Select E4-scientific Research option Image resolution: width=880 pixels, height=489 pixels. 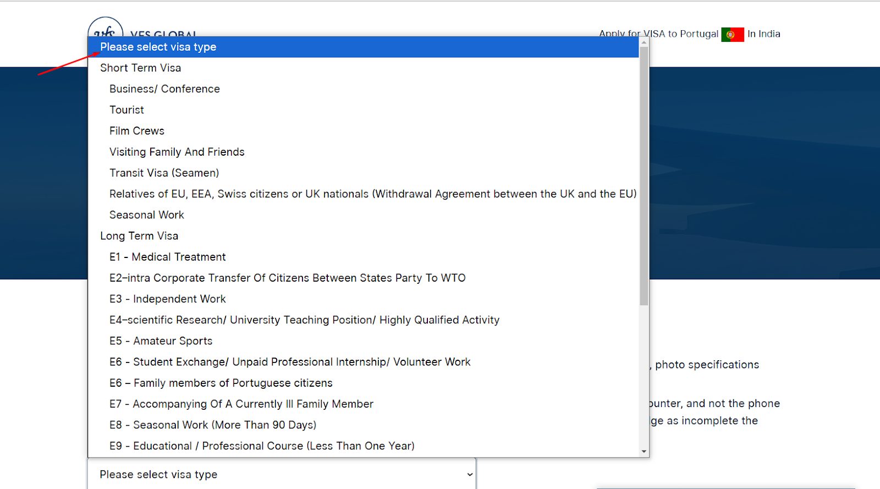363,320
